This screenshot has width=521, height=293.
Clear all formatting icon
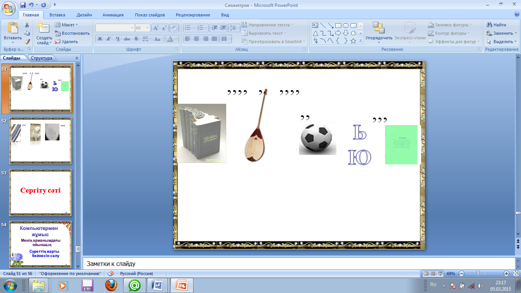pos(174,28)
